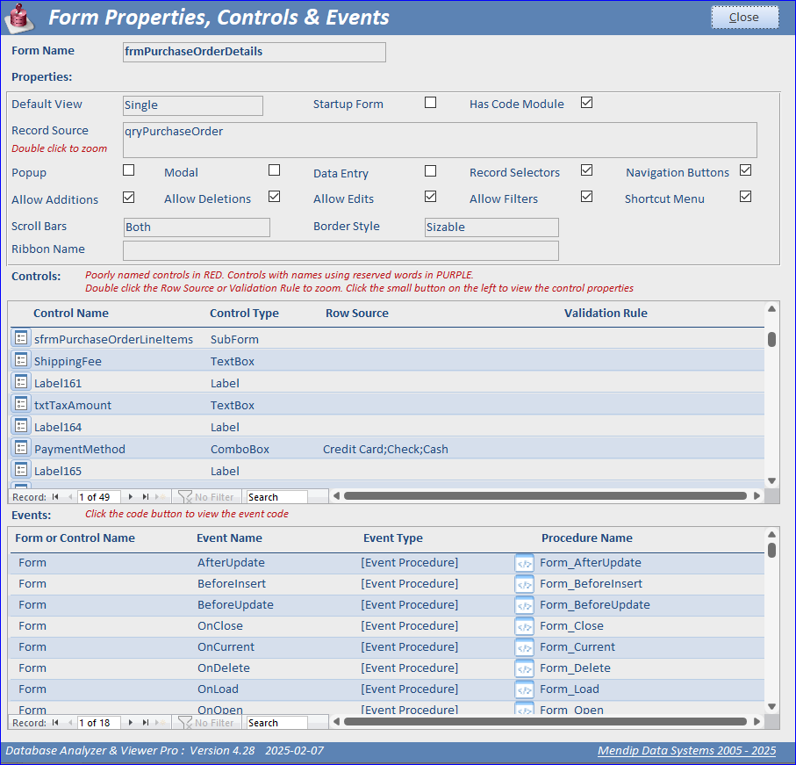Image resolution: width=796 pixels, height=765 pixels.
Task: Click the Default View field
Action: pyautogui.click(x=193, y=105)
